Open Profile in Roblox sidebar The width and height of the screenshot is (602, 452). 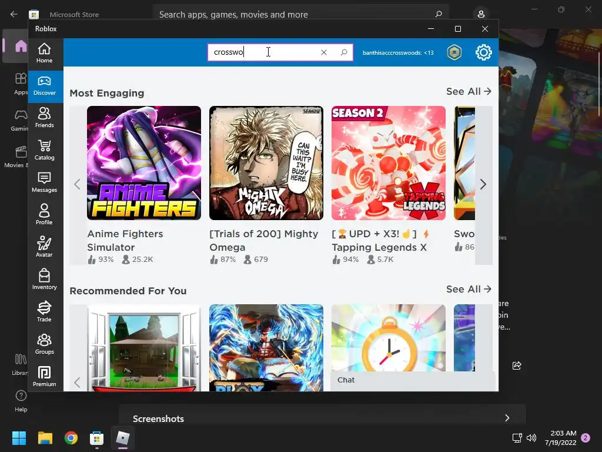point(44,215)
